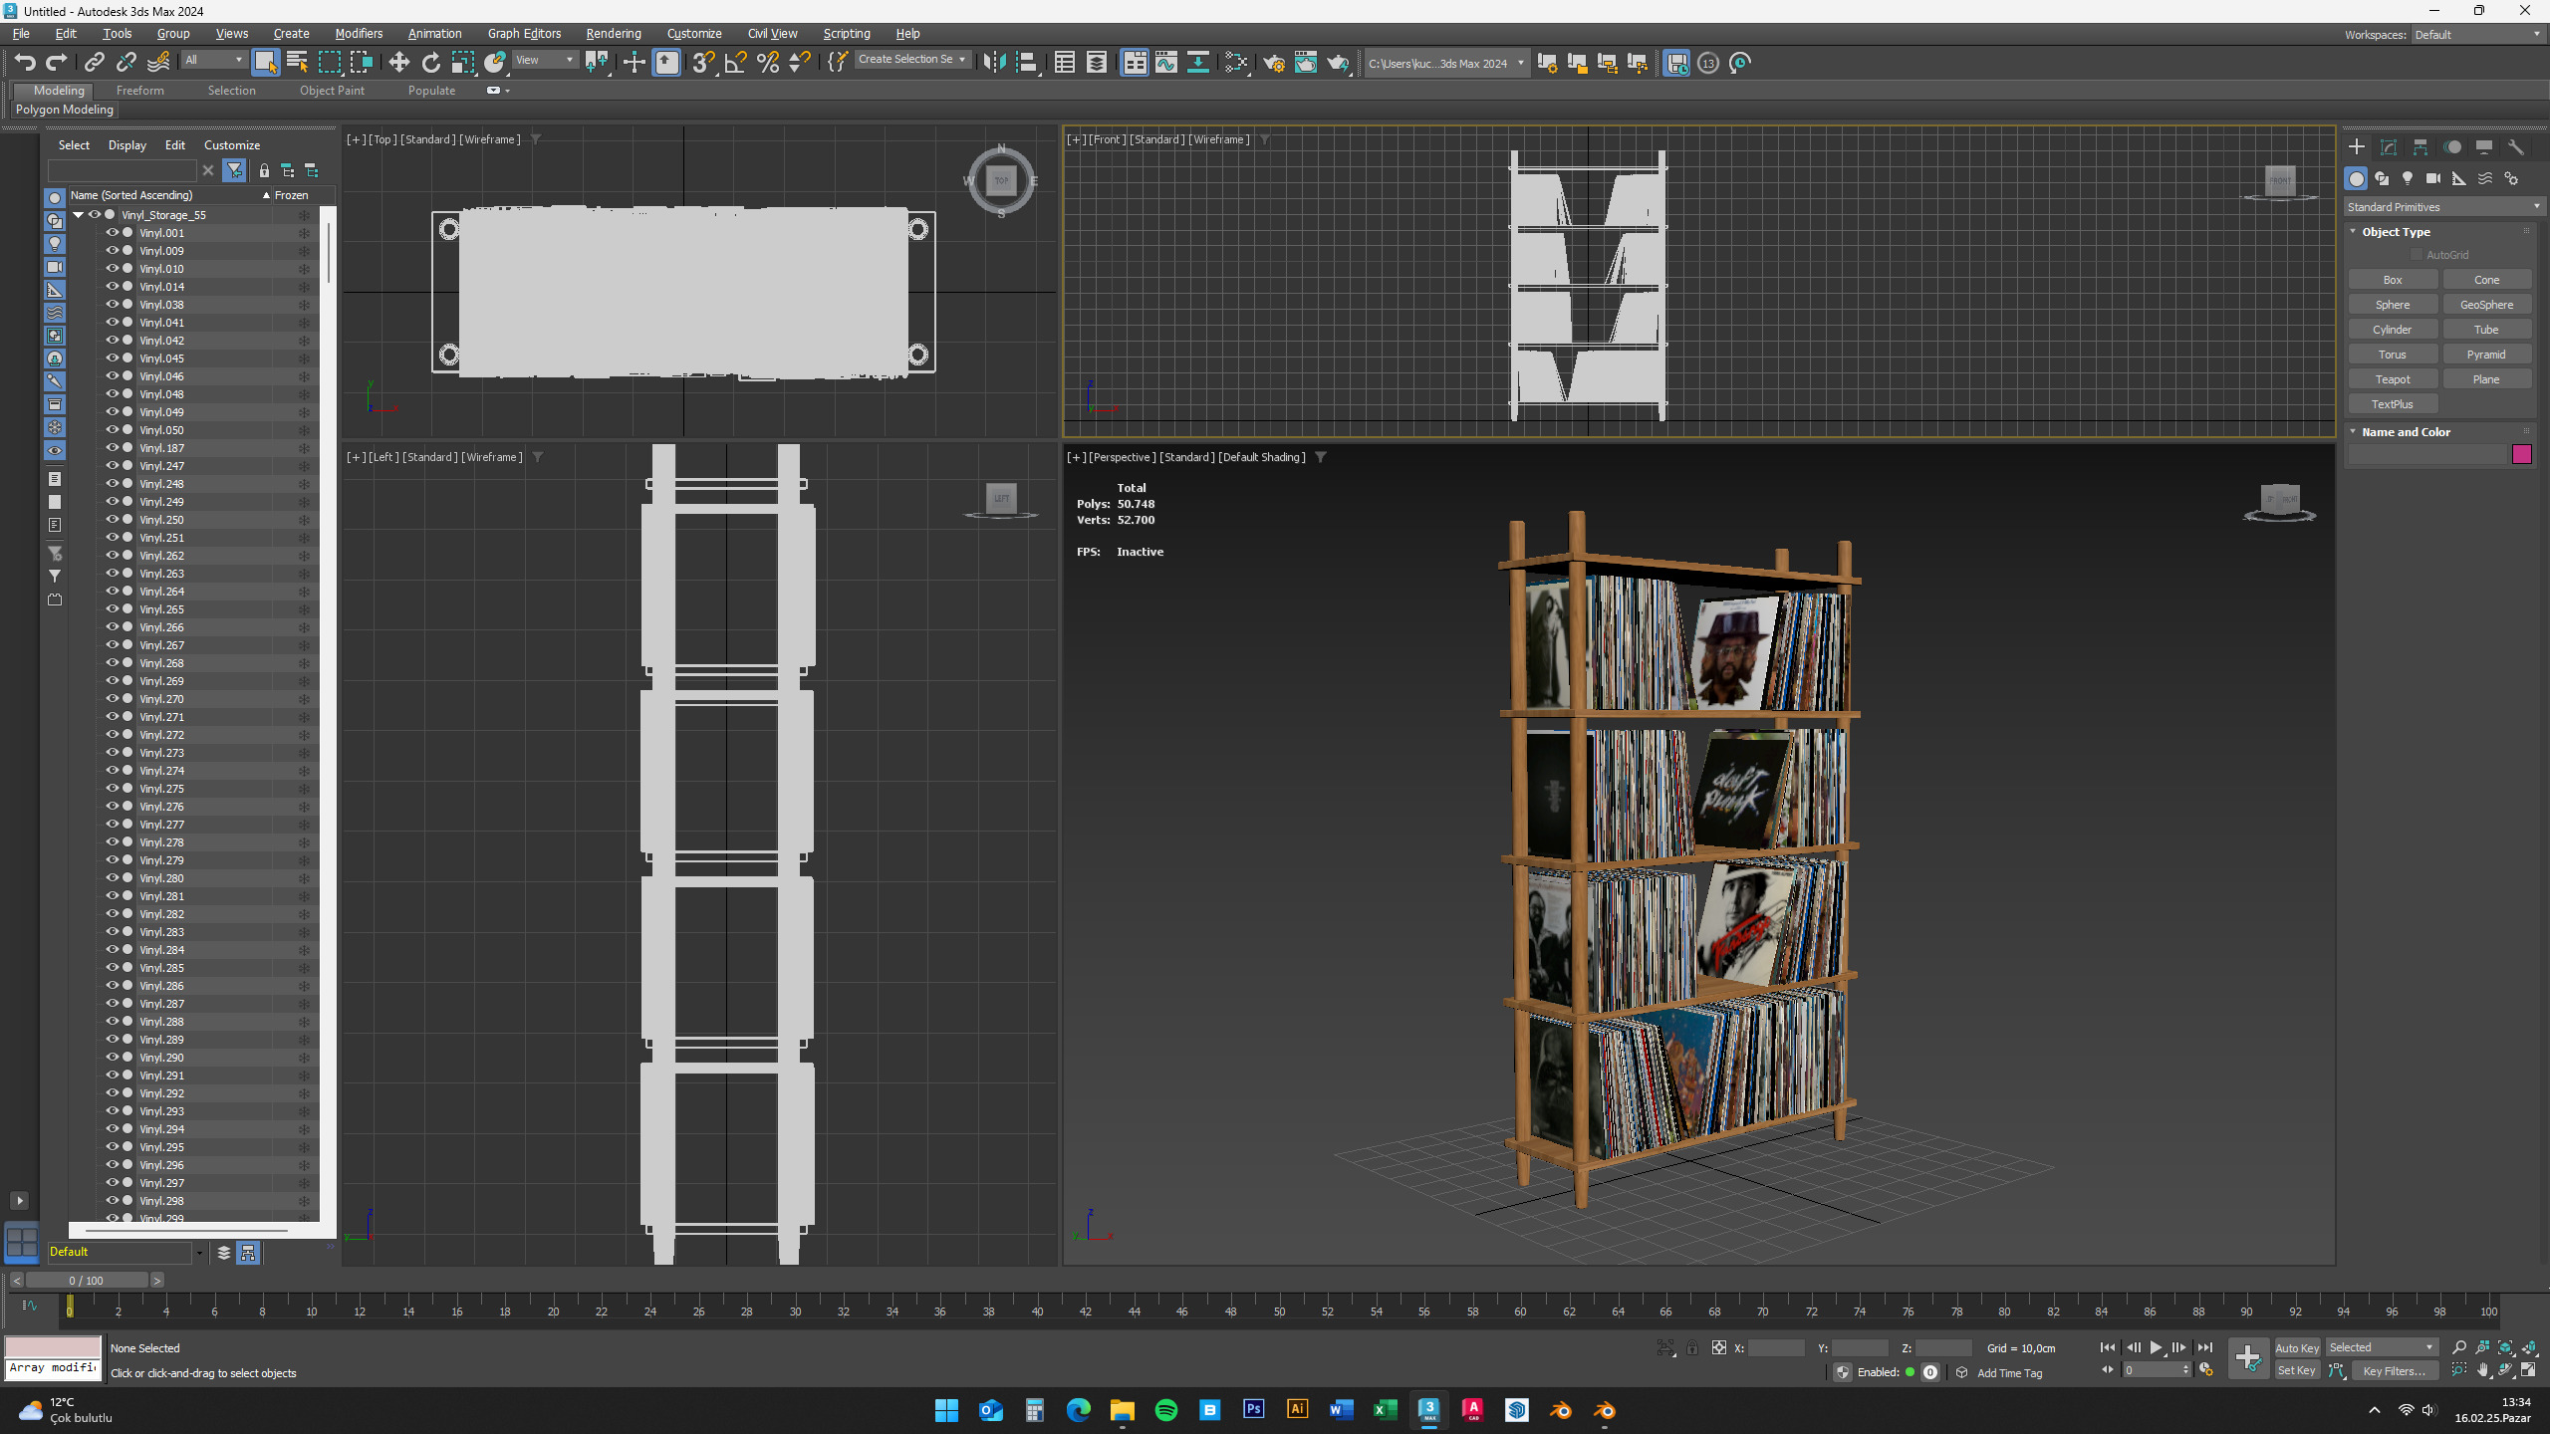Image resolution: width=2550 pixels, height=1434 pixels.
Task: Open Spotify from the Windows taskbar
Action: 1166,1410
